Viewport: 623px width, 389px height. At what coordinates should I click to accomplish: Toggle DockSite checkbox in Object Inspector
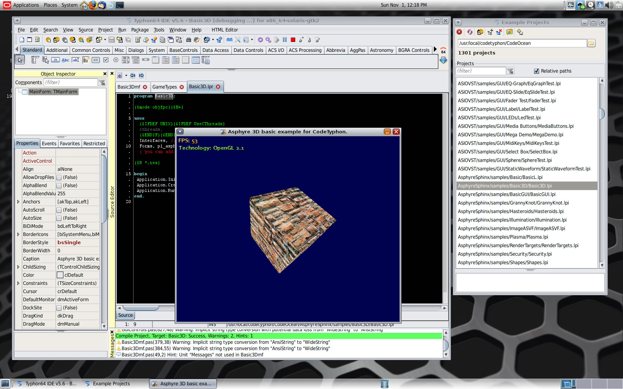pos(59,308)
